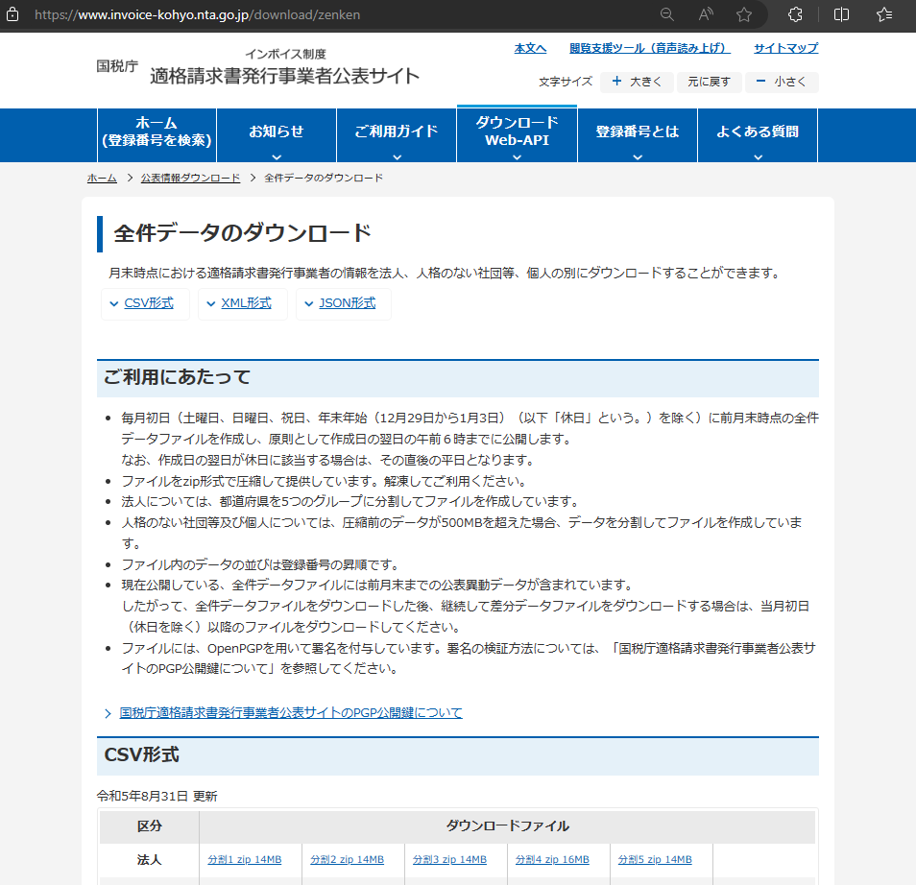This screenshot has width=916, height=885.
Task: Open the PGP公開鍵について link
Action: pos(290,713)
